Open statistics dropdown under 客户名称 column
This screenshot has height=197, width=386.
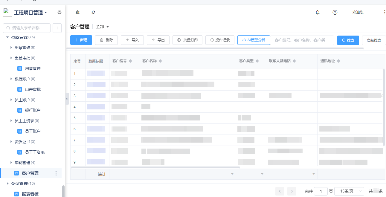232,174
